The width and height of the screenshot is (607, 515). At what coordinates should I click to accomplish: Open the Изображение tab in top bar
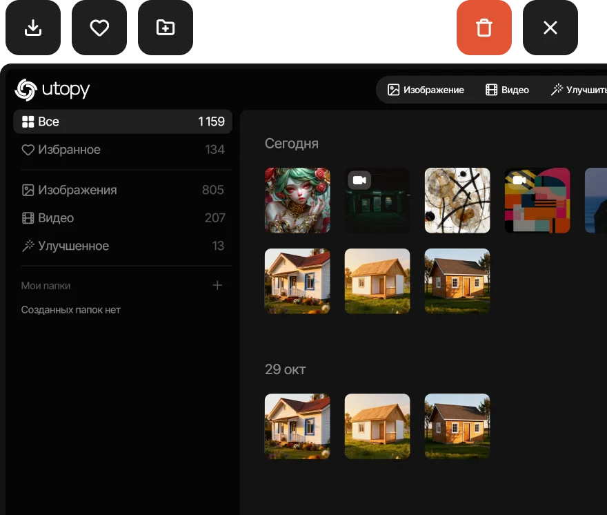(426, 90)
